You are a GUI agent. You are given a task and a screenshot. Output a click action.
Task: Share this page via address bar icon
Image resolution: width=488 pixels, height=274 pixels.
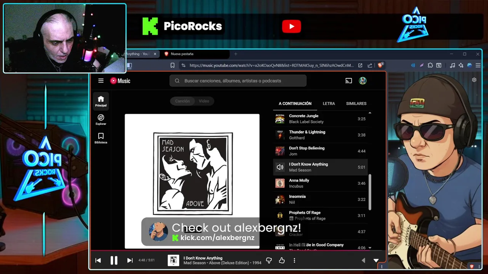click(370, 65)
